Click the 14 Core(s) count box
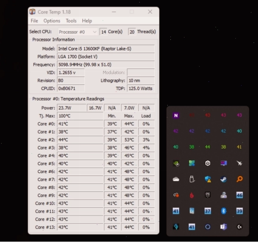This screenshot has width=258, height=242. tap(103, 32)
